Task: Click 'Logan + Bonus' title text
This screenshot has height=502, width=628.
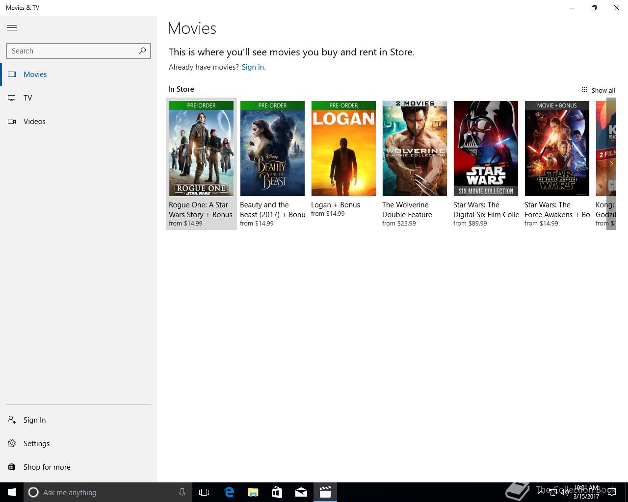Action: 336,205
